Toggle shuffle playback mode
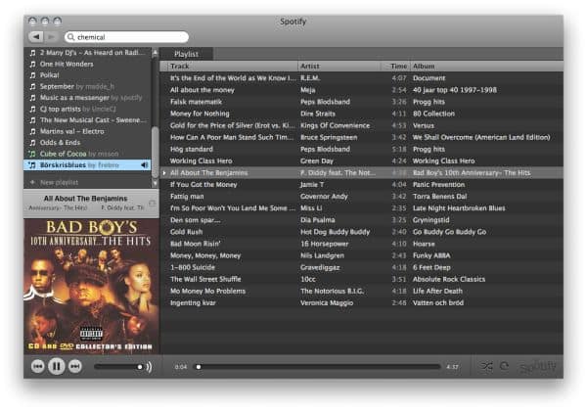The width and height of the screenshot is (587, 411). (x=486, y=366)
